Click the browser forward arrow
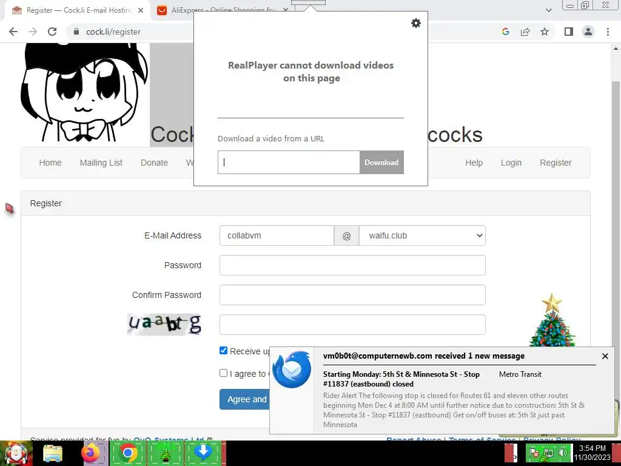 coord(33,32)
